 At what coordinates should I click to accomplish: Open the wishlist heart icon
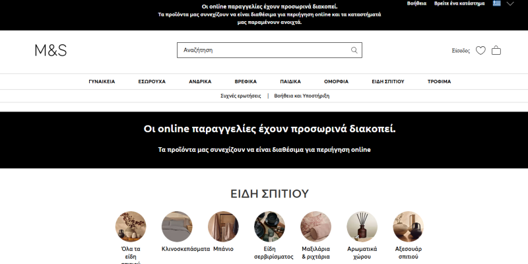480,50
